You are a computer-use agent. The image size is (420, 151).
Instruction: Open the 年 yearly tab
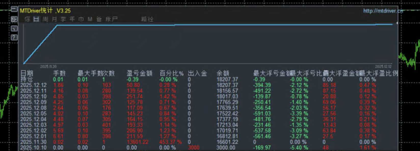tap(72, 19)
